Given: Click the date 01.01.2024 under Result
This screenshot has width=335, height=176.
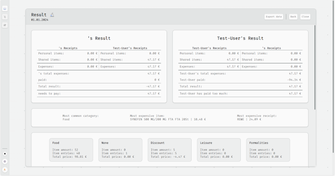Looking at the screenshot, I should 40,20.
